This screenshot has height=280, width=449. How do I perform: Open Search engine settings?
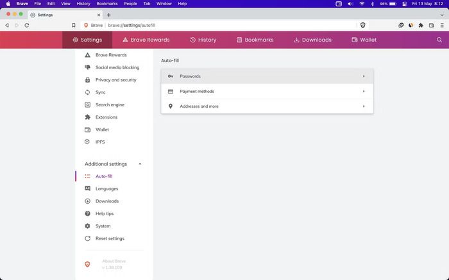(x=110, y=104)
